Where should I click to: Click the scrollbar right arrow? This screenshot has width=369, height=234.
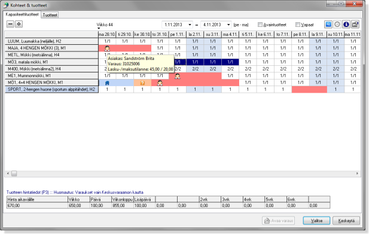(x=357, y=174)
